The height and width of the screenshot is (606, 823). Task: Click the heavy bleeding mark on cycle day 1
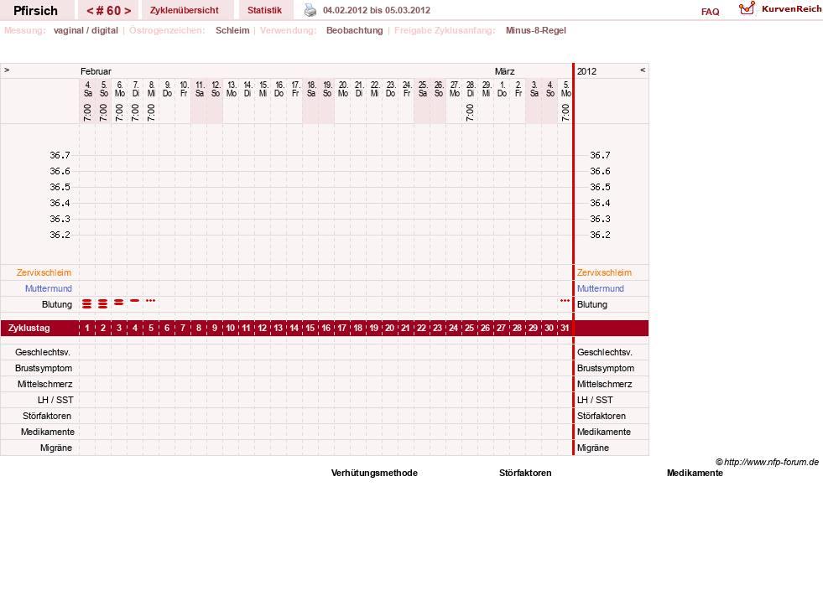(87, 303)
